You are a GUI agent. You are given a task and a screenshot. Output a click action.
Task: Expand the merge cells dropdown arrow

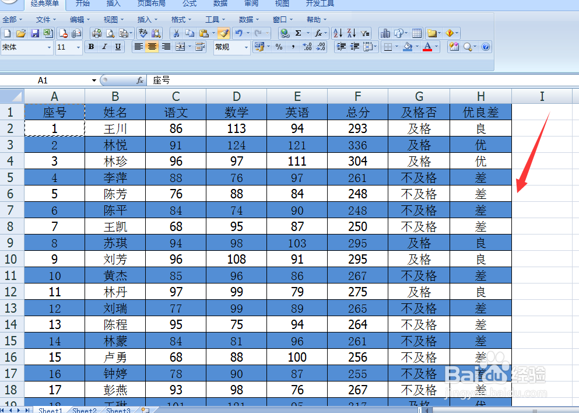coord(190,47)
